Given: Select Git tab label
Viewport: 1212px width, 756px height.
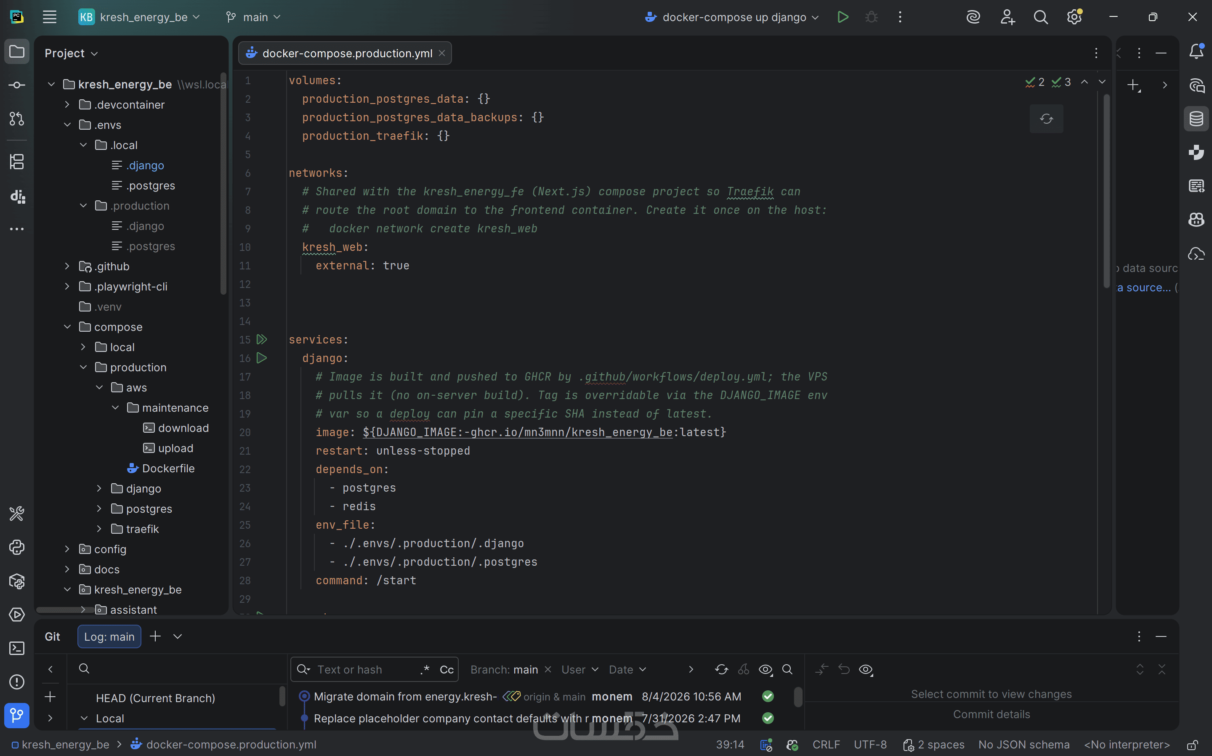Looking at the screenshot, I should point(52,636).
